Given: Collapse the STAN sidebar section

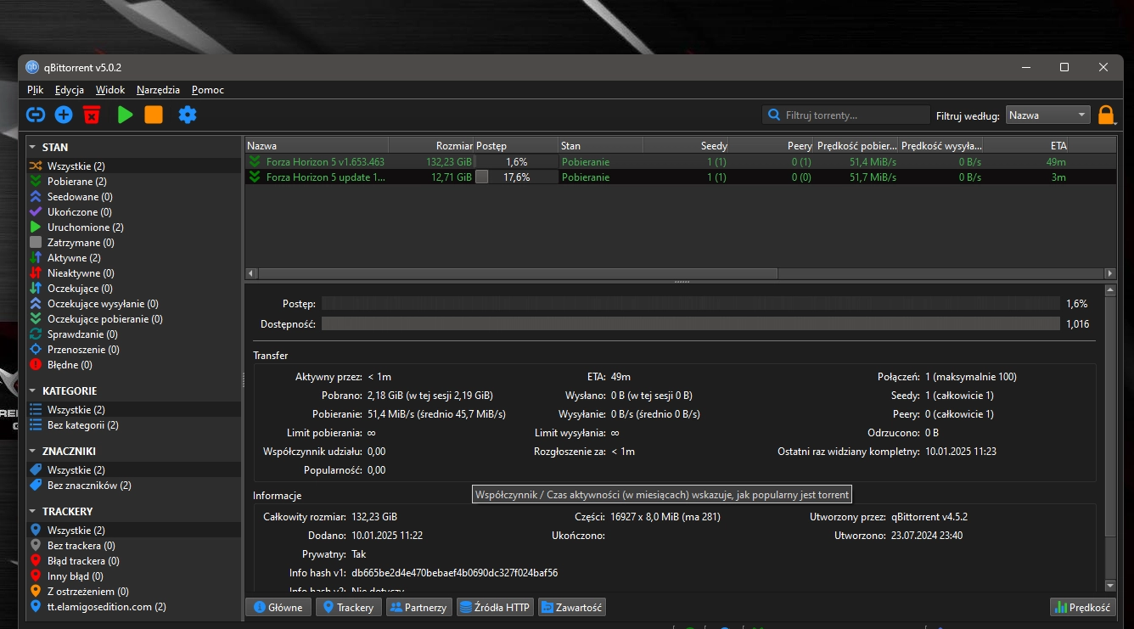Looking at the screenshot, I should pyautogui.click(x=34, y=147).
